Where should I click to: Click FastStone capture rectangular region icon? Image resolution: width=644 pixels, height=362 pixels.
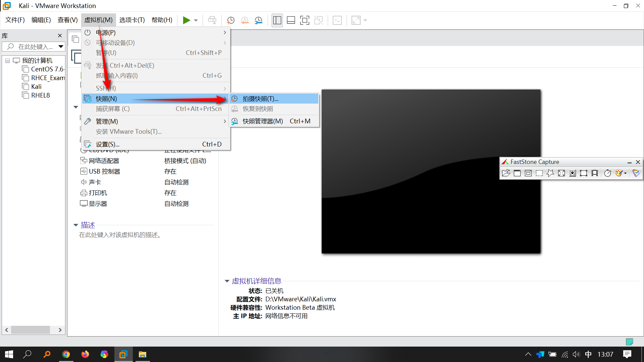tap(539, 173)
